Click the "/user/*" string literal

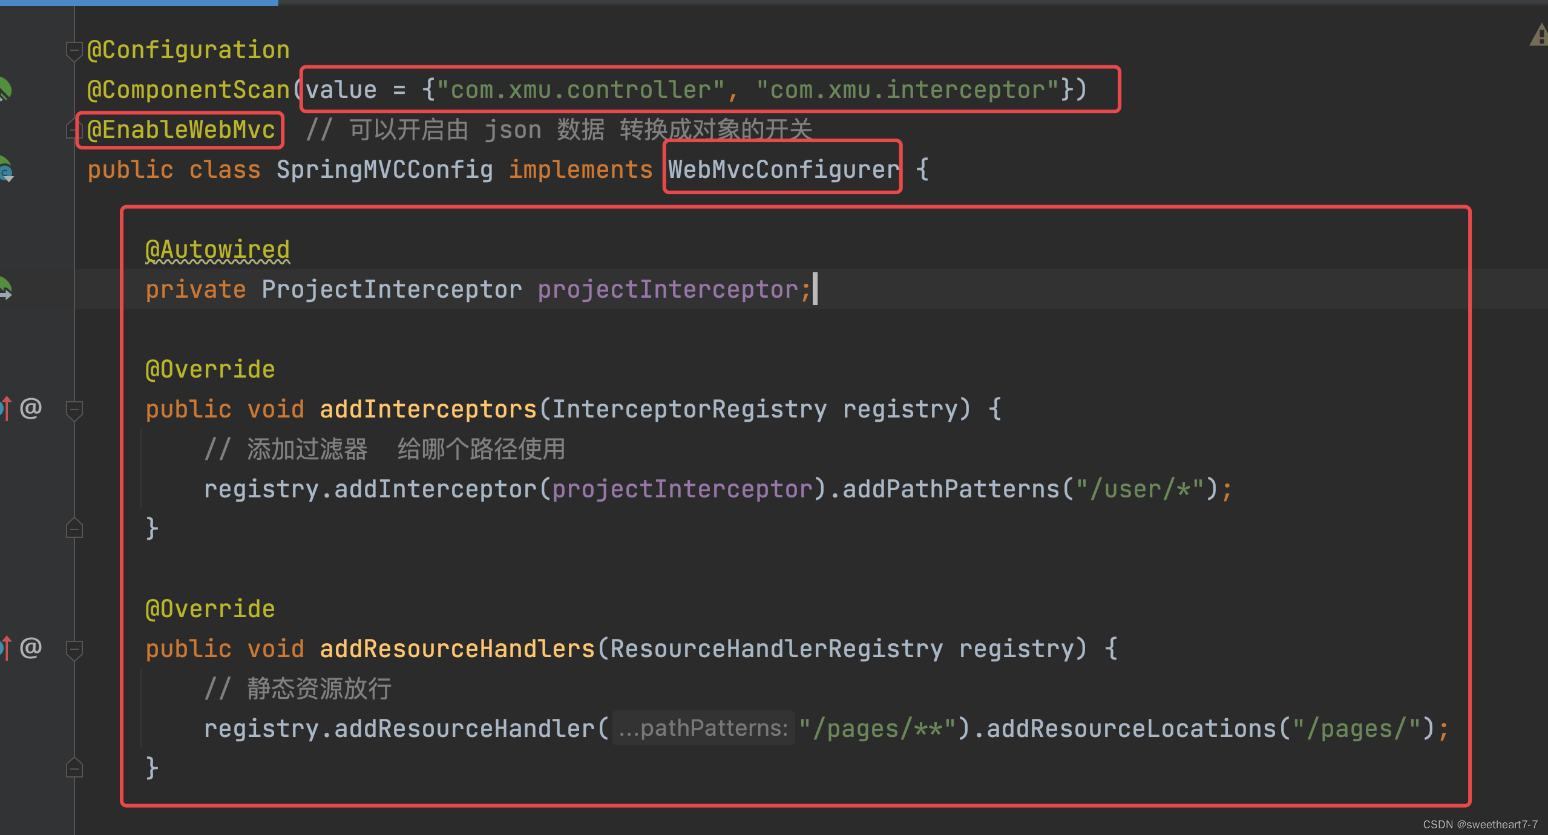[x=1140, y=489]
